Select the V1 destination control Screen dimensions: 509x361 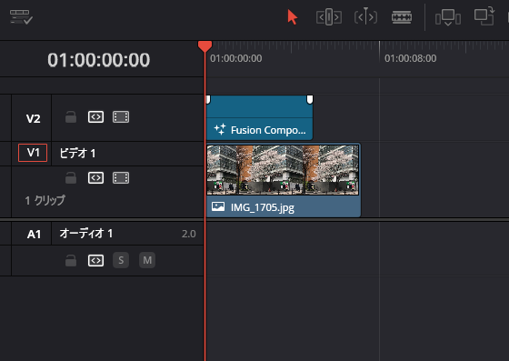click(x=33, y=153)
